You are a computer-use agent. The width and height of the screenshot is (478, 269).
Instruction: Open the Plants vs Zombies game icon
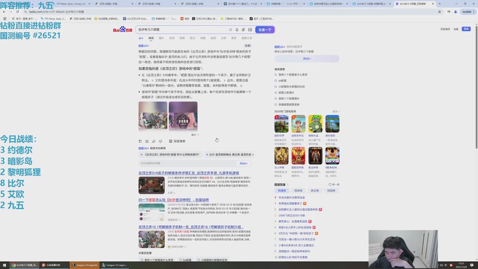click(x=315, y=124)
